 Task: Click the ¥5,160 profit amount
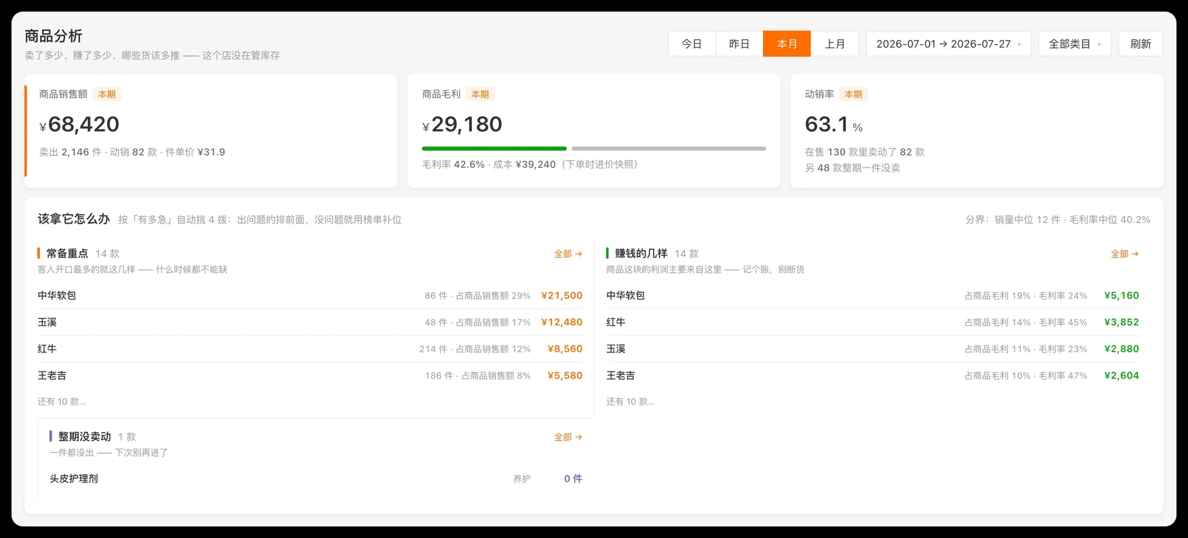click(x=1122, y=295)
